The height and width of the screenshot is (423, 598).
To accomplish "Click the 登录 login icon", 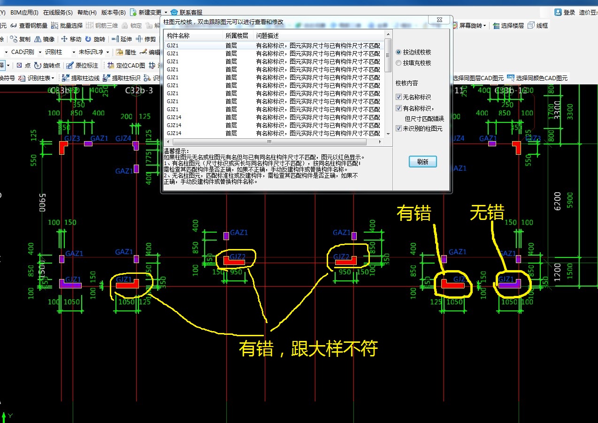I will click(x=558, y=13).
